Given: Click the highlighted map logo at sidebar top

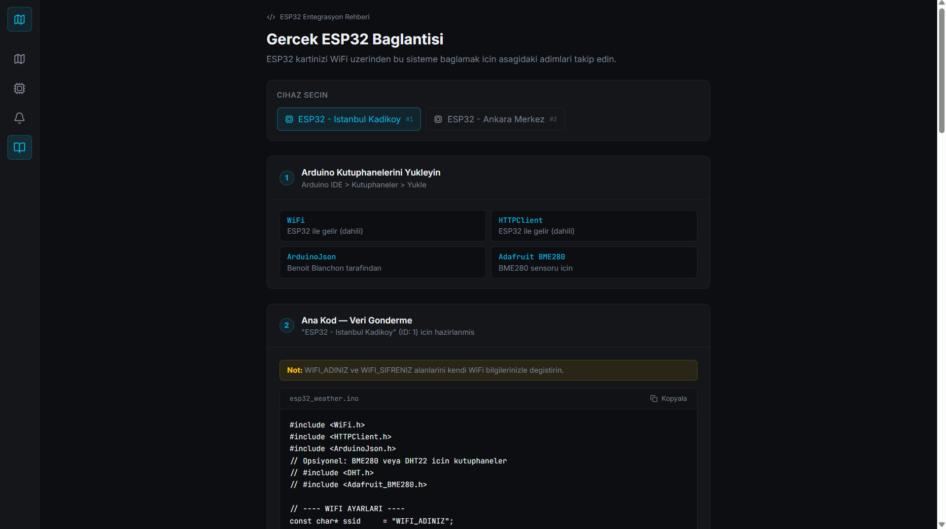Looking at the screenshot, I should [19, 19].
